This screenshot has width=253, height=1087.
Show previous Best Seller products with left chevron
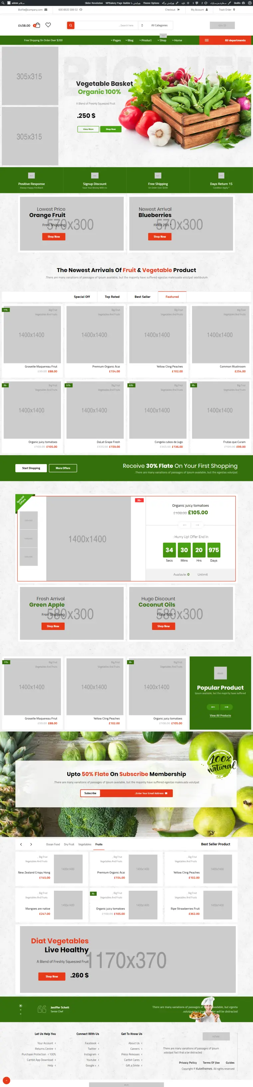(21, 844)
